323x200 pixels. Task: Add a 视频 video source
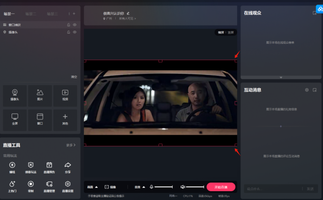(65, 96)
